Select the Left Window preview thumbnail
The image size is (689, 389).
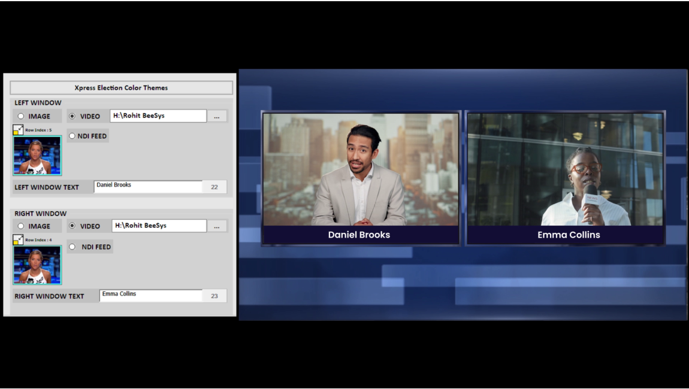tap(37, 156)
